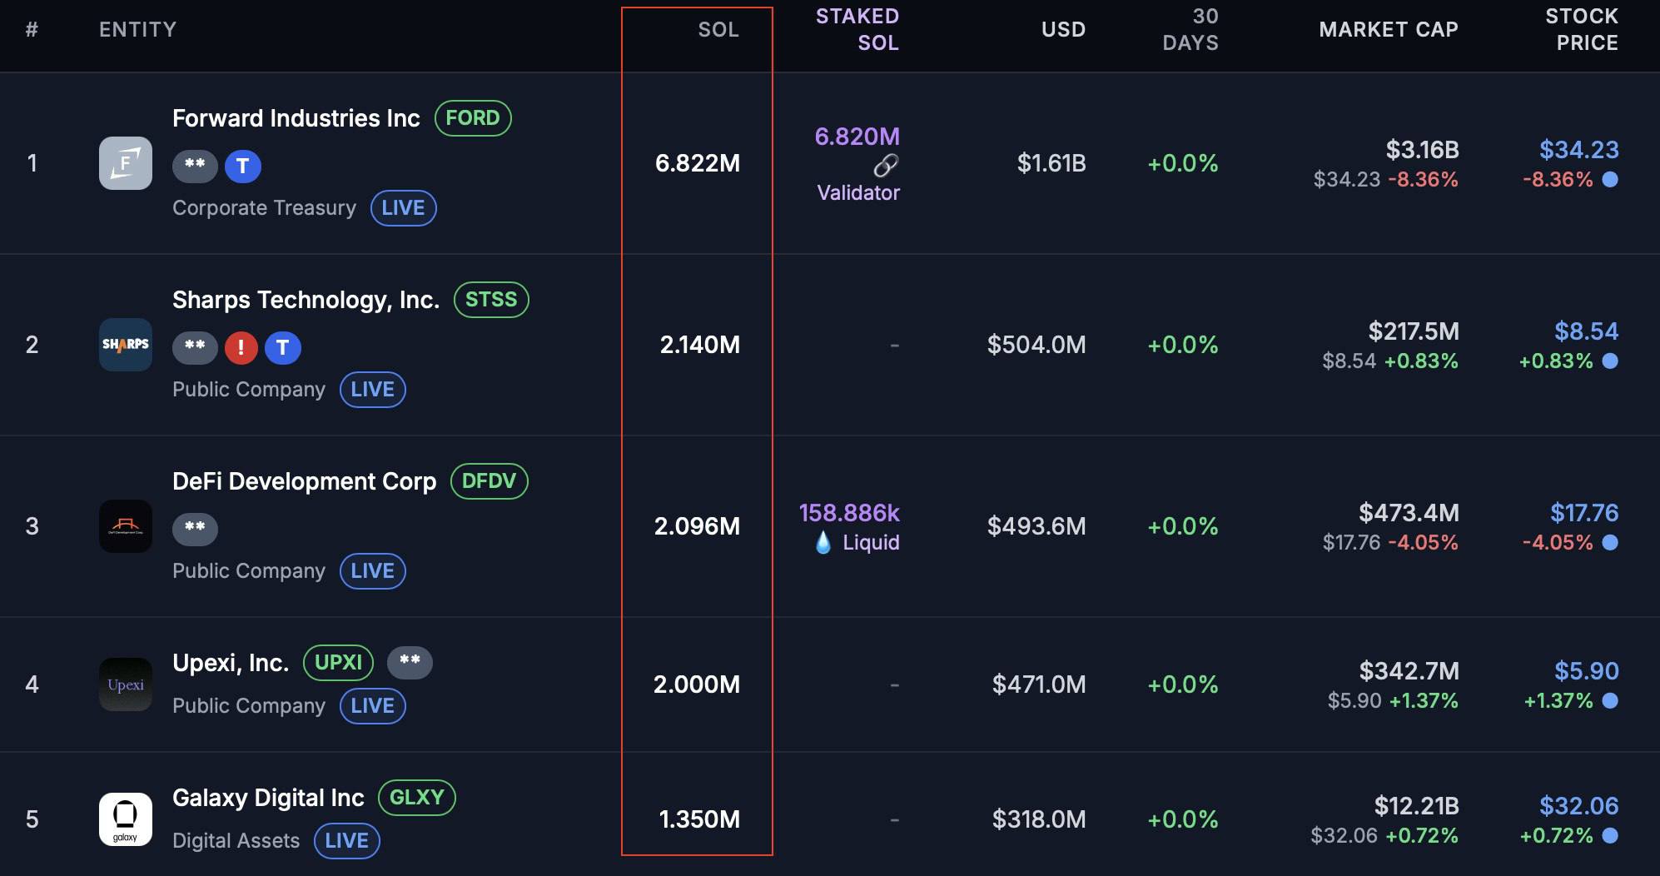1660x876 pixels.
Task: Open the FORD ticker tag
Action: point(473,118)
